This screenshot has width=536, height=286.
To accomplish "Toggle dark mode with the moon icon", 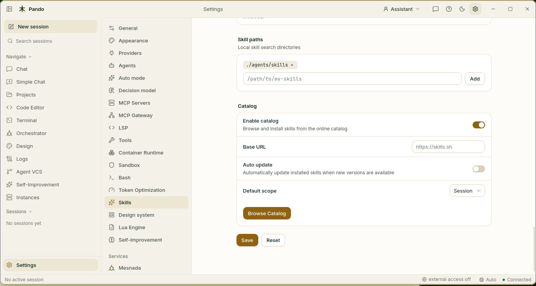I will 462,9.
